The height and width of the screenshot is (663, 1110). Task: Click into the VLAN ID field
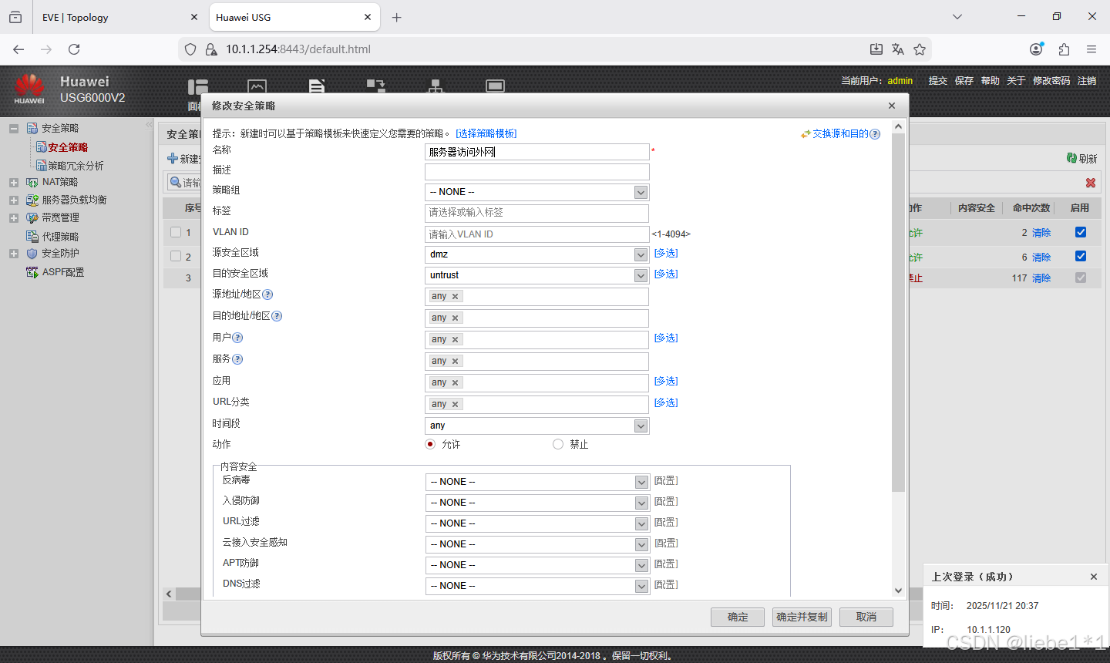(x=537, y=234)
